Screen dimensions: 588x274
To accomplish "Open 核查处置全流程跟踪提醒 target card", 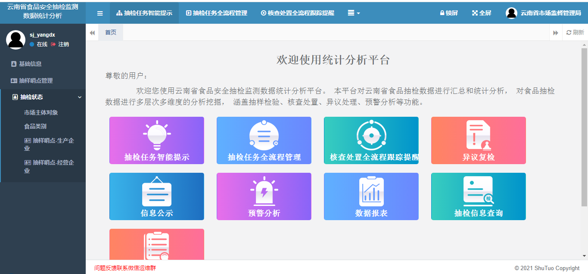I will (x=371, y=140).
